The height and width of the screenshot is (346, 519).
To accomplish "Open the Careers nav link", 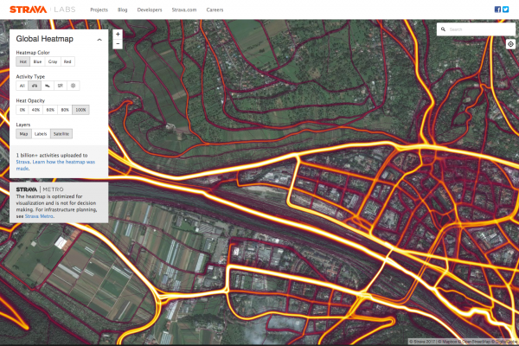I will (x=215, y=10).
